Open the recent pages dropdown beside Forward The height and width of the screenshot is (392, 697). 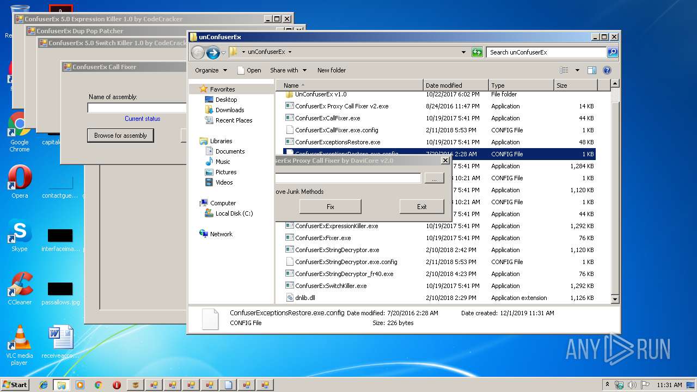(223, 52)
